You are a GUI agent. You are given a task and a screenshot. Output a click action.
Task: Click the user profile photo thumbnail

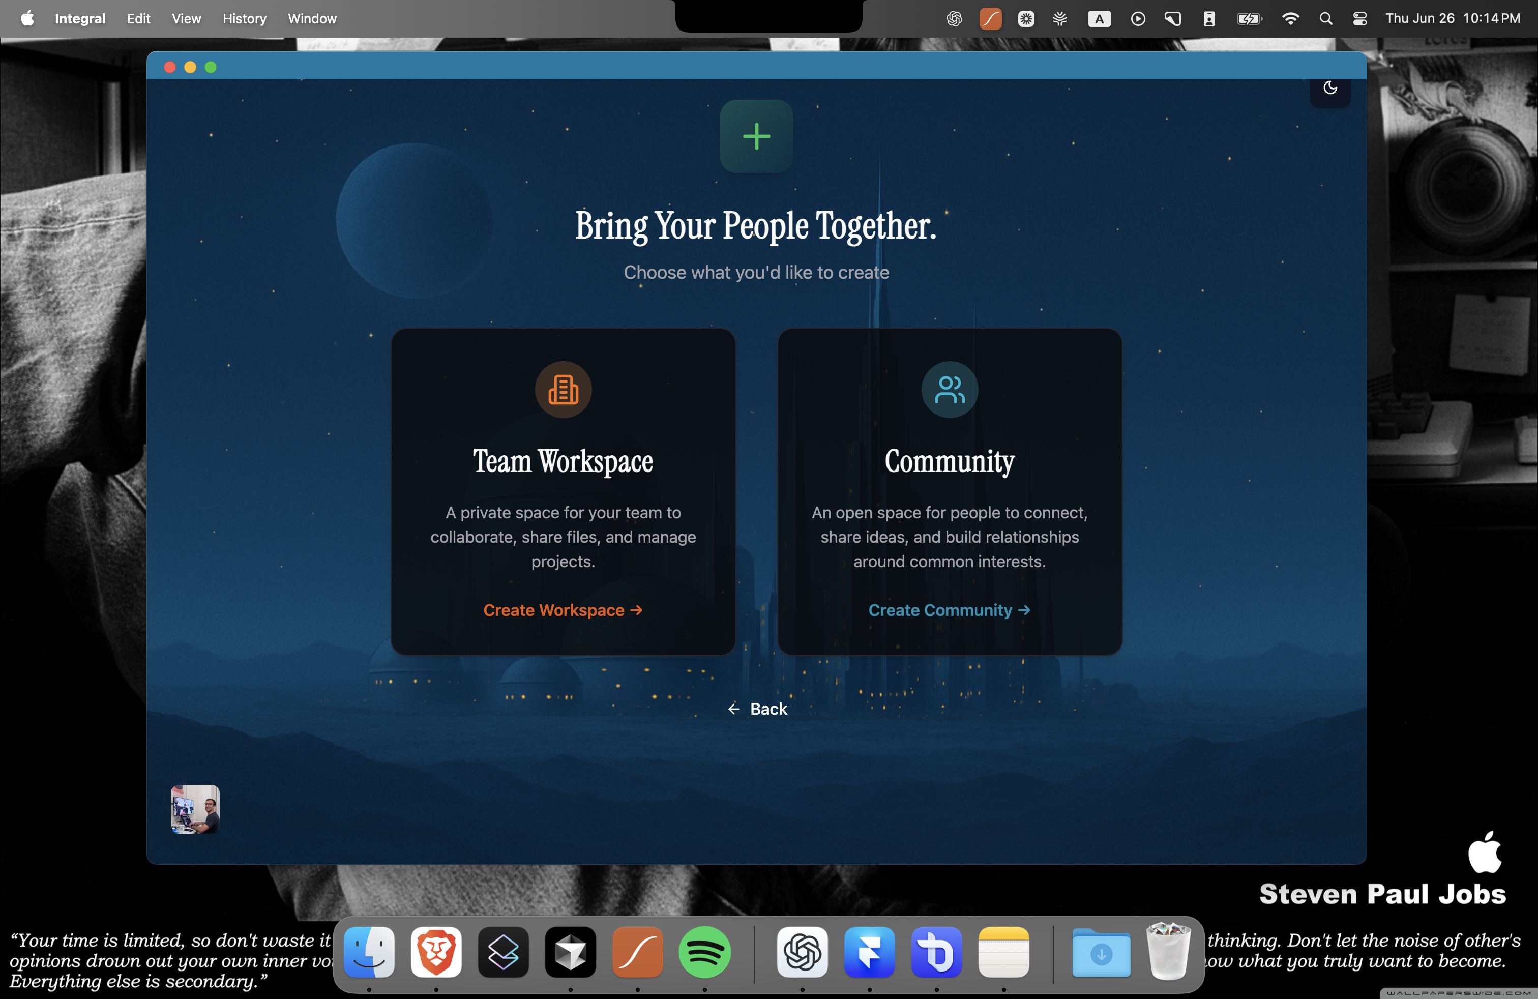(x=195, y=809)
